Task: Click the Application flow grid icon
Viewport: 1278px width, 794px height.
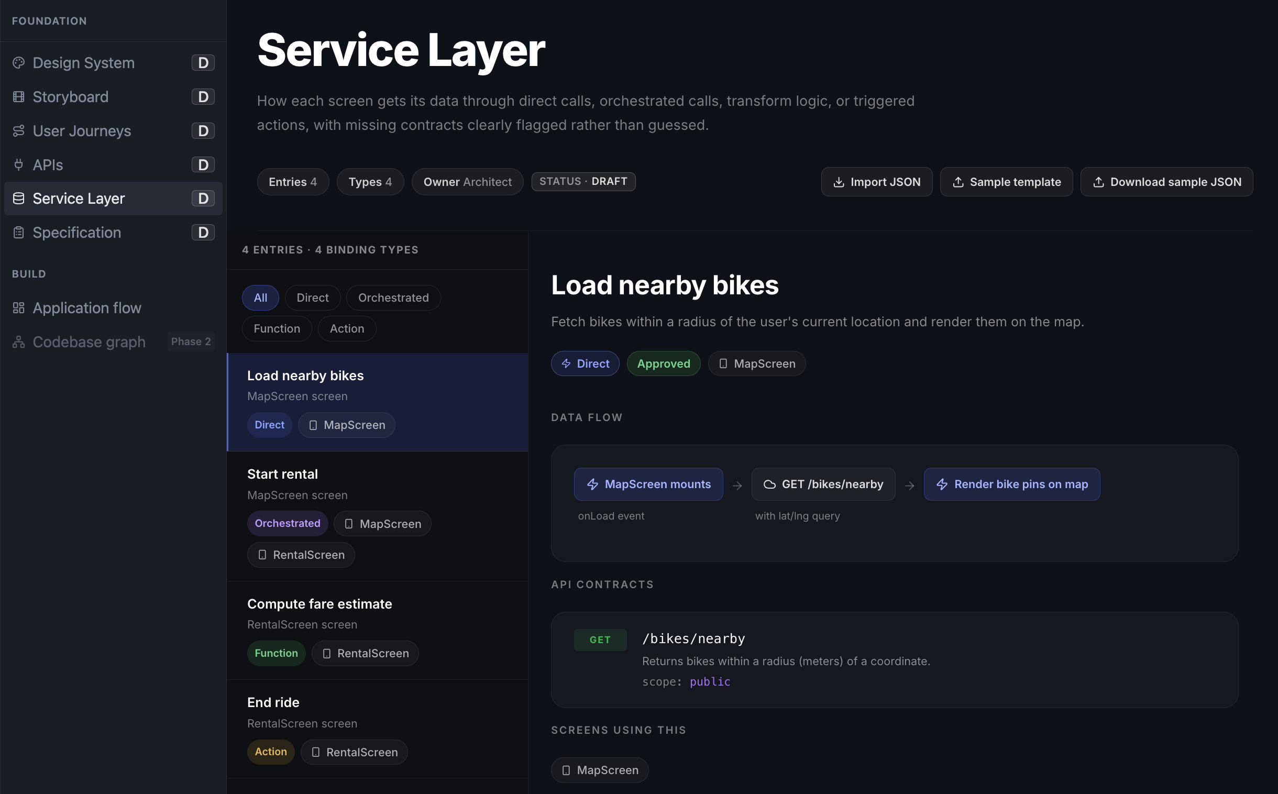Action: click(x=19, y=308)
